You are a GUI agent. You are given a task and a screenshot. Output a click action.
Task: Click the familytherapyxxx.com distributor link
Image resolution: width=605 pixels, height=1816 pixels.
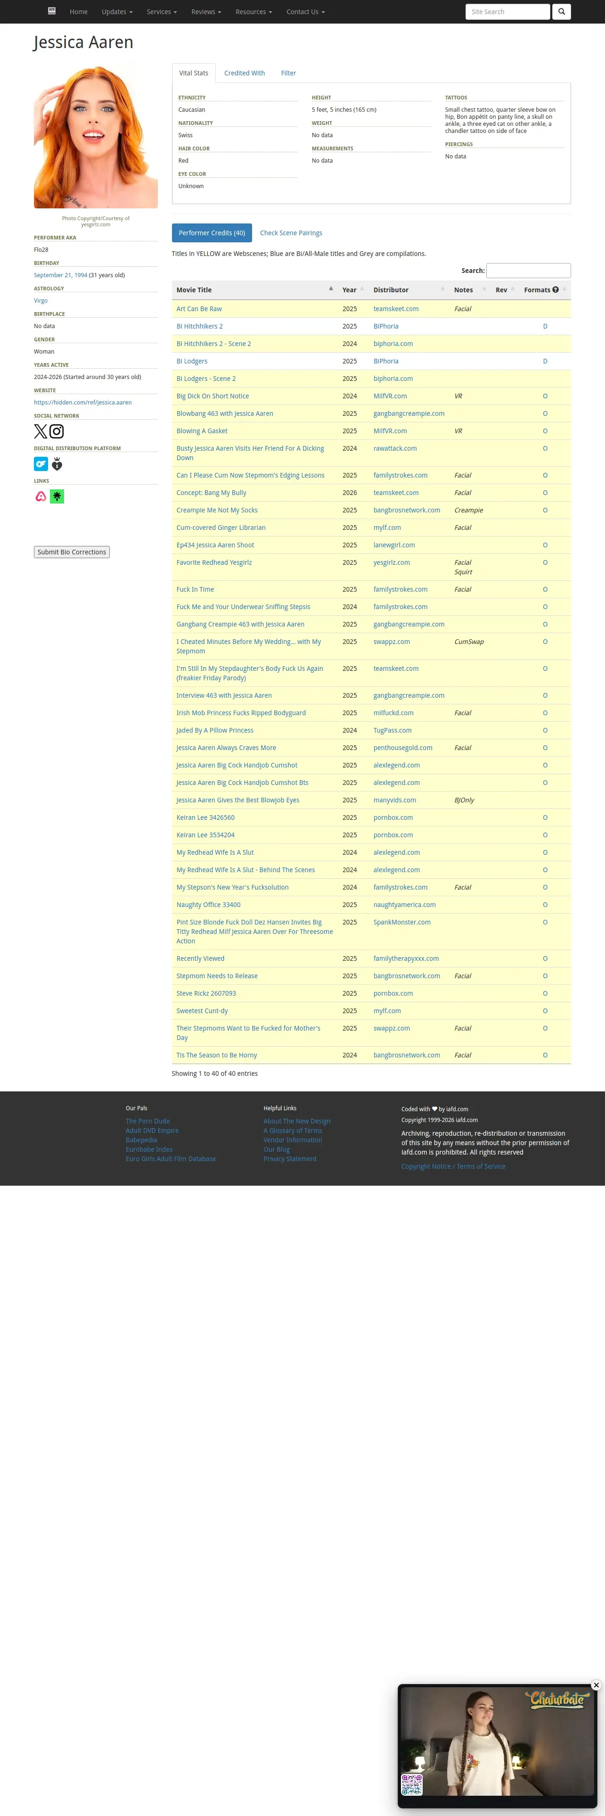pyautogui.click(x=406, y=959)
